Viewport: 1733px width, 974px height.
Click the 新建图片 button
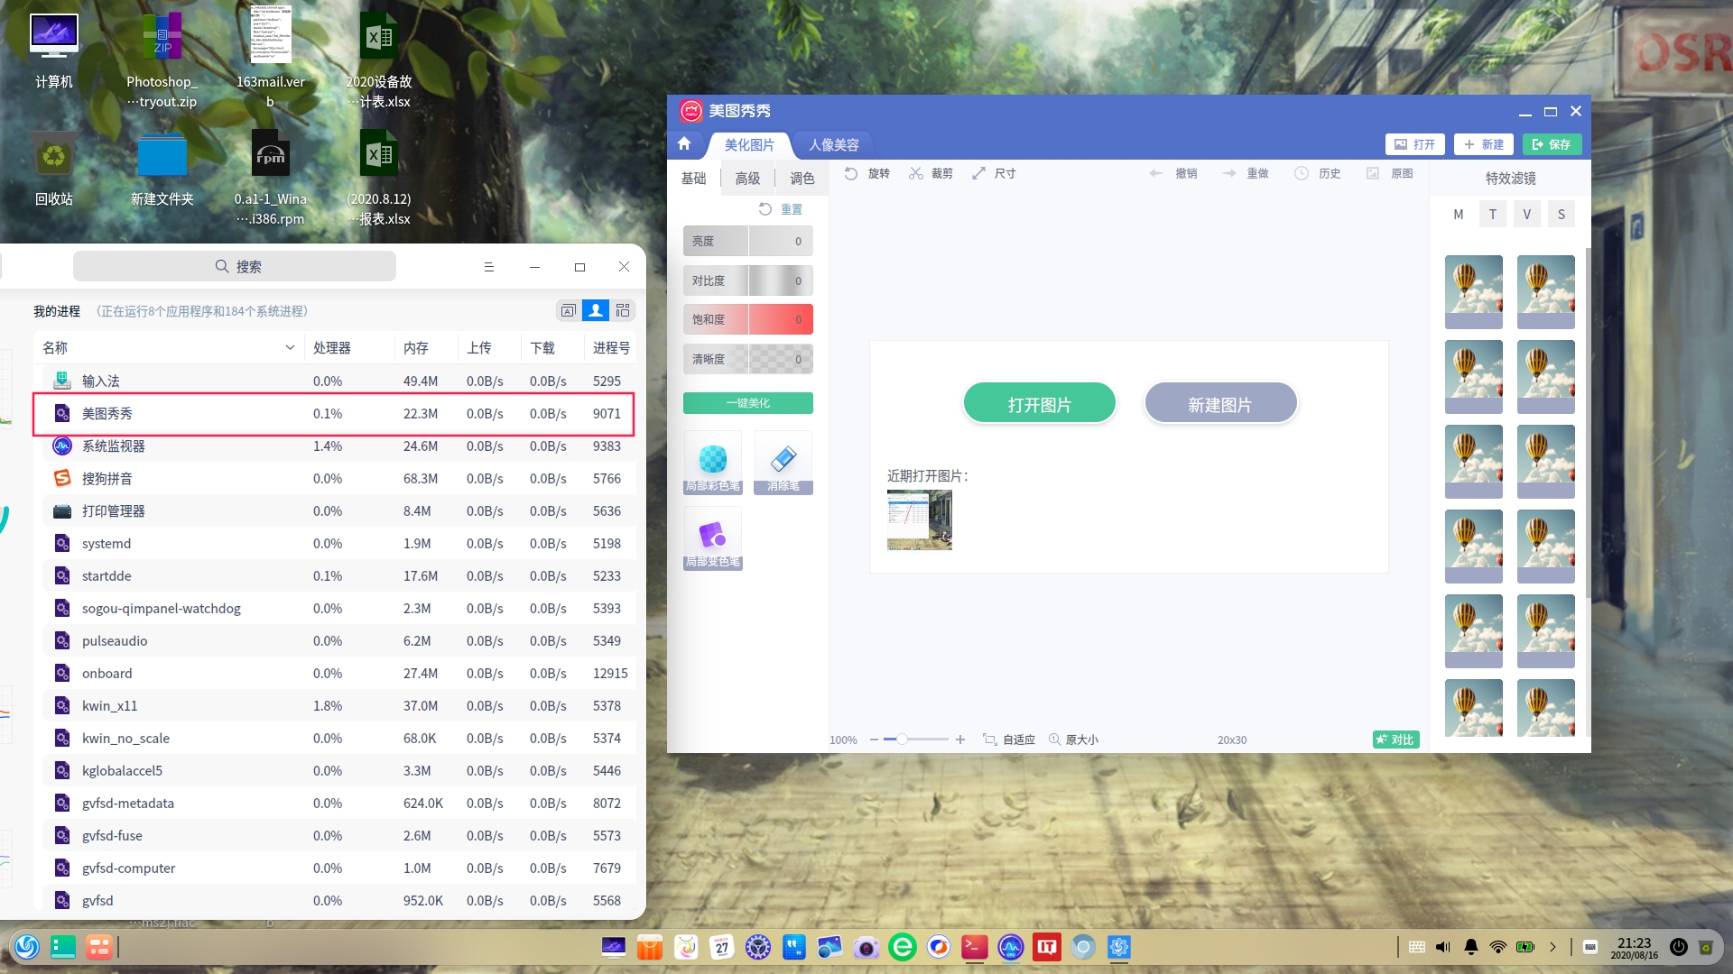1220,405
